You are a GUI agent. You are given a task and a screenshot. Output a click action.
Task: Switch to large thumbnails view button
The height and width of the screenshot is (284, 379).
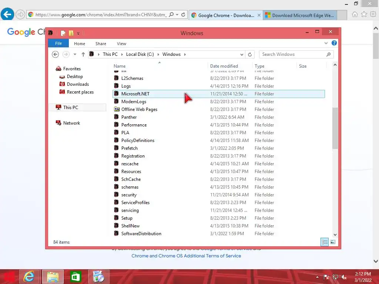333,242
